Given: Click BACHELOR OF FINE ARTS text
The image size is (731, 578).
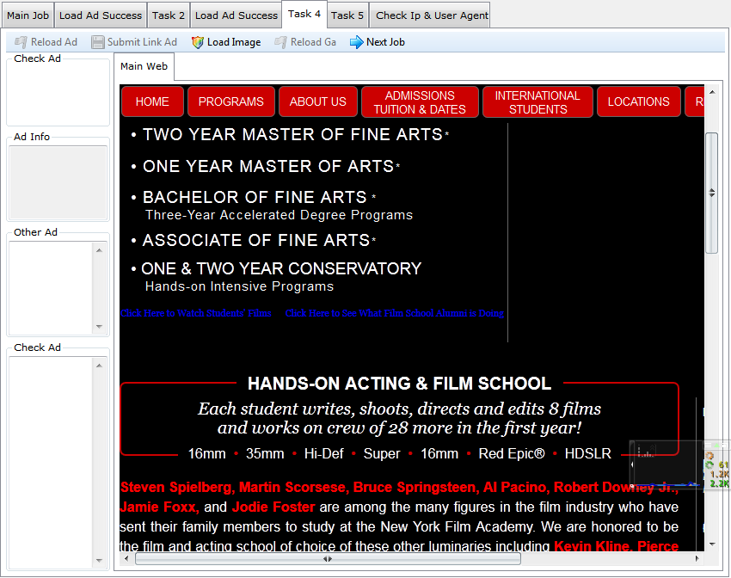Looking at the screenshot, I should (x=255, y=197).
